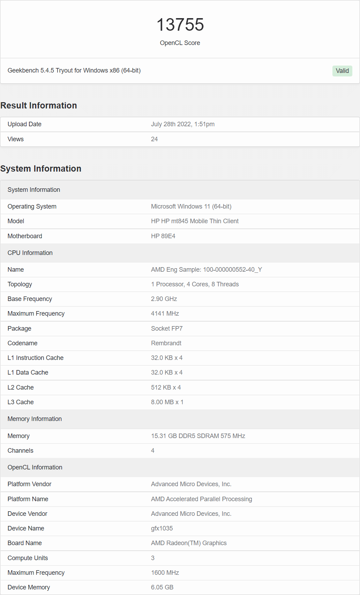360x595 pixels.
Task: Click the Geekbench 5.4.5 Tryout version text
Action: 74,70
